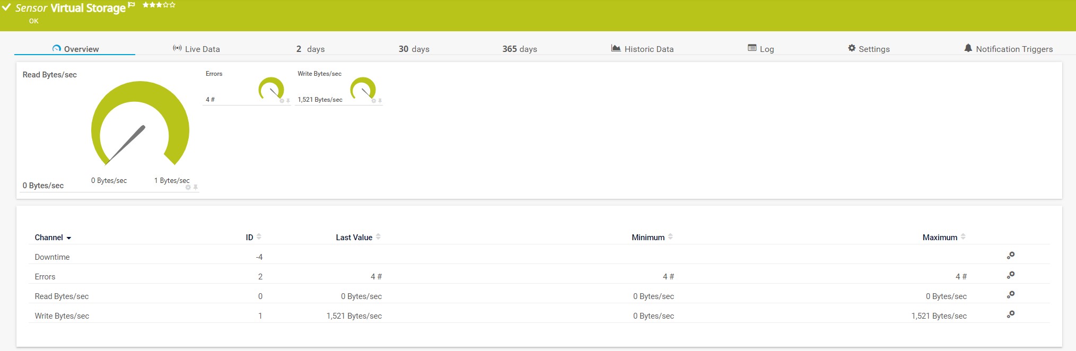The height and width of the screenshot is (351, 1076).
Task: Open channel settings for Read Bytes/sec row
Action: pos(1011,295)
